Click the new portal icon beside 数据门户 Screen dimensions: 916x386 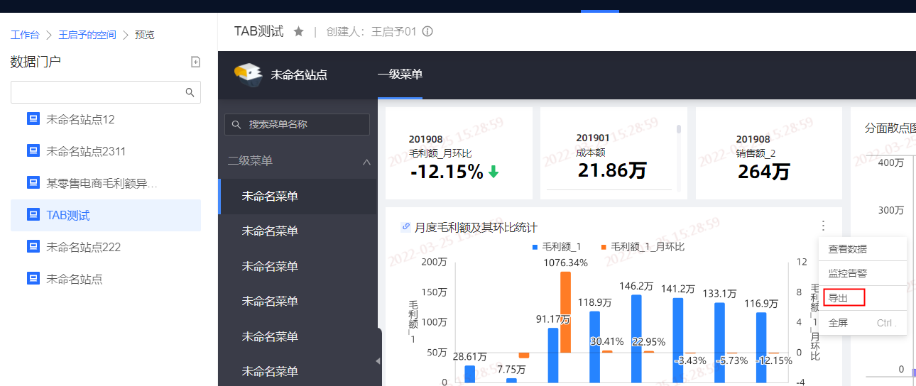click(196, 62)
